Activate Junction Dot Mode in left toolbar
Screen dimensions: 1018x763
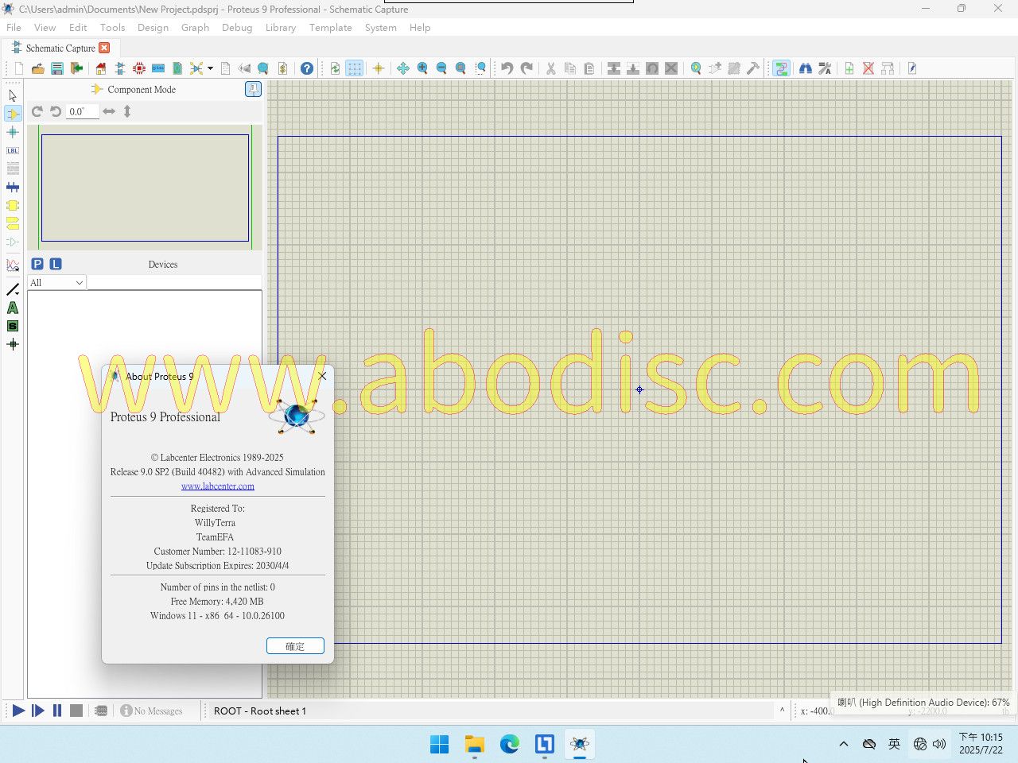tap(13, 132)
